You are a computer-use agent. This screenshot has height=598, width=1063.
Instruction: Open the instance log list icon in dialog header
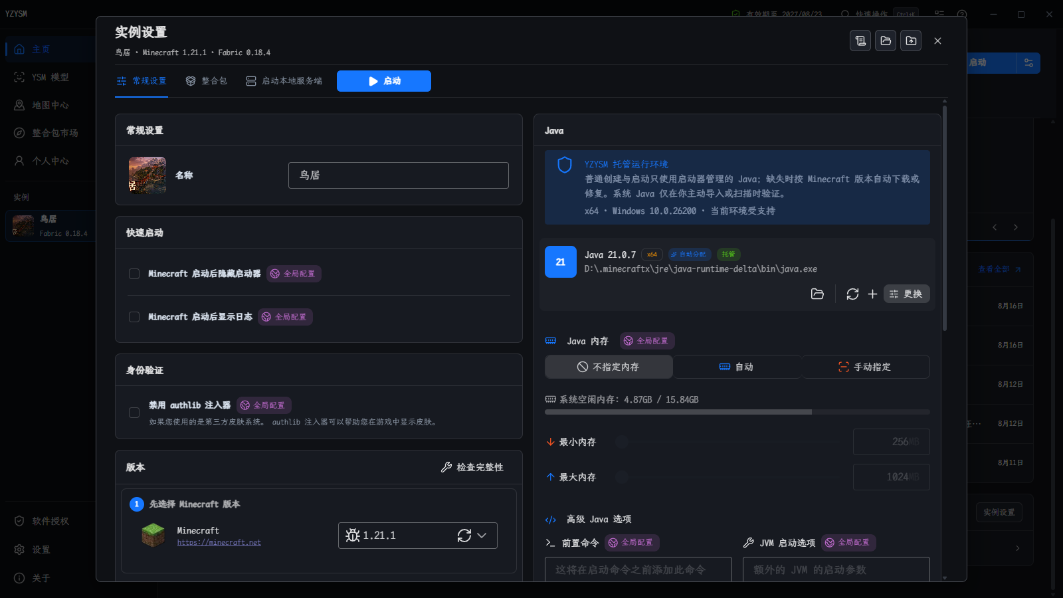860,41
